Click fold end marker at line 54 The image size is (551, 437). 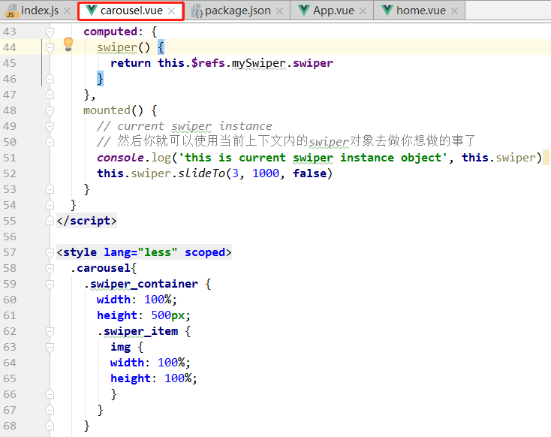(x=50, y=205)
